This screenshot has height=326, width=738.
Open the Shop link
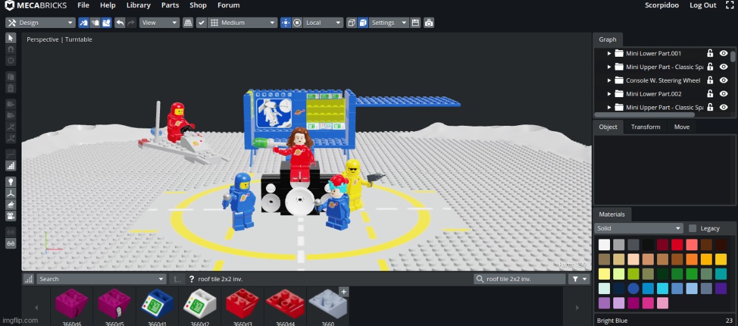198,5
